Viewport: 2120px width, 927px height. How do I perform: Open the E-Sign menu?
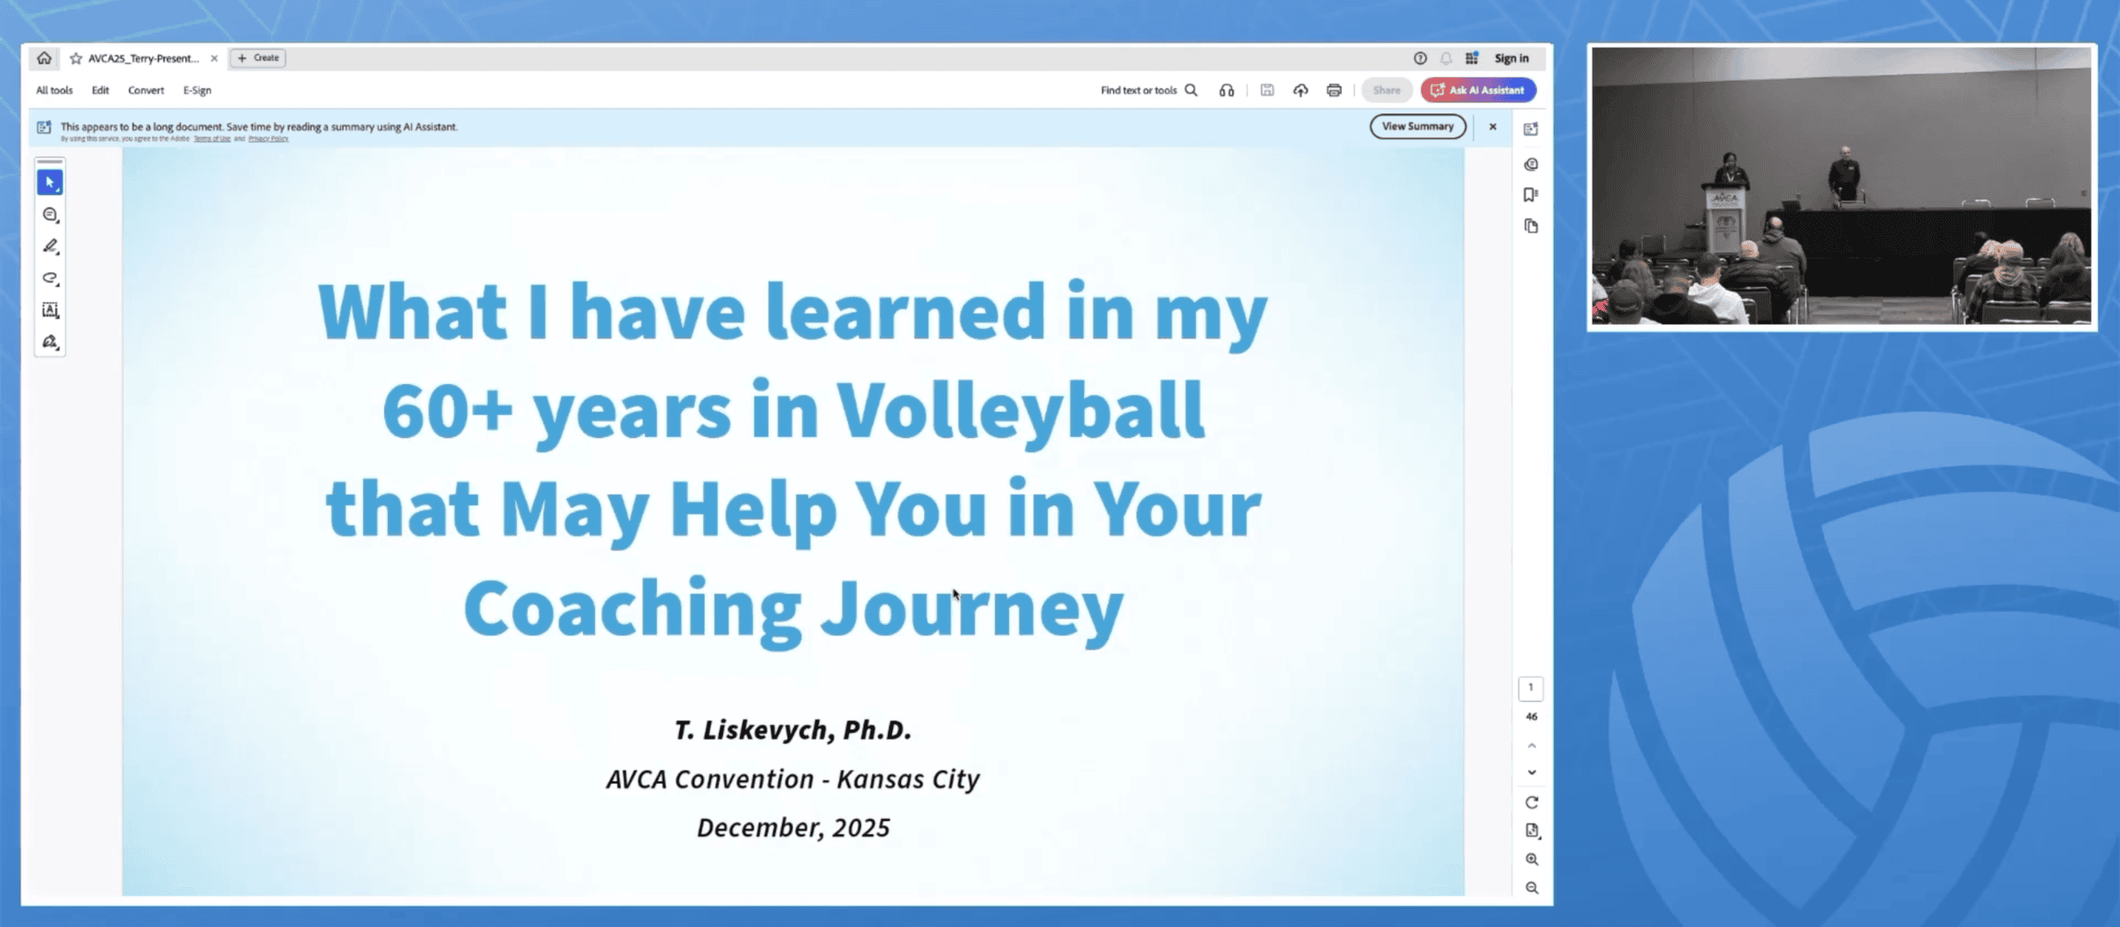tap(197, 90)
